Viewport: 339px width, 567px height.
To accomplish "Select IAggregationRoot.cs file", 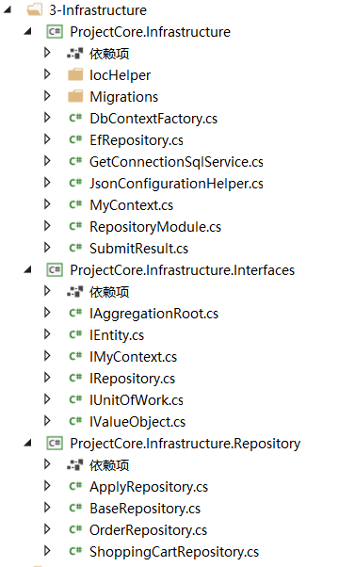I will (153, 314).
